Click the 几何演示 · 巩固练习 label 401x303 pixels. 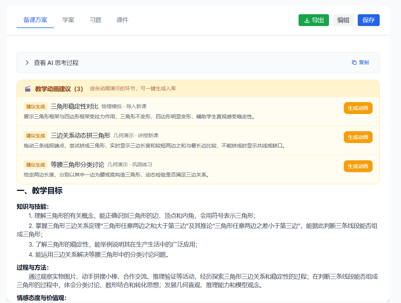130,165
